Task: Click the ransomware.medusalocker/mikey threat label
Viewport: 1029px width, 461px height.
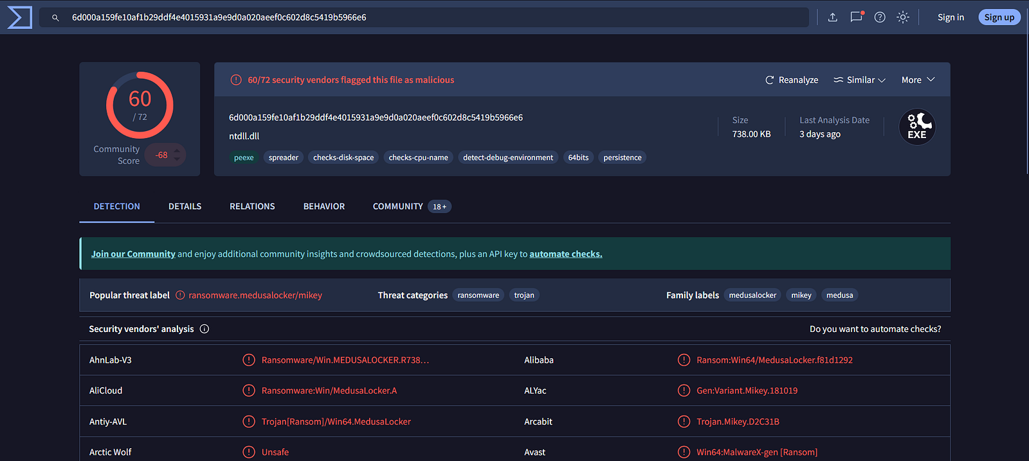Action: pos(255,295)
